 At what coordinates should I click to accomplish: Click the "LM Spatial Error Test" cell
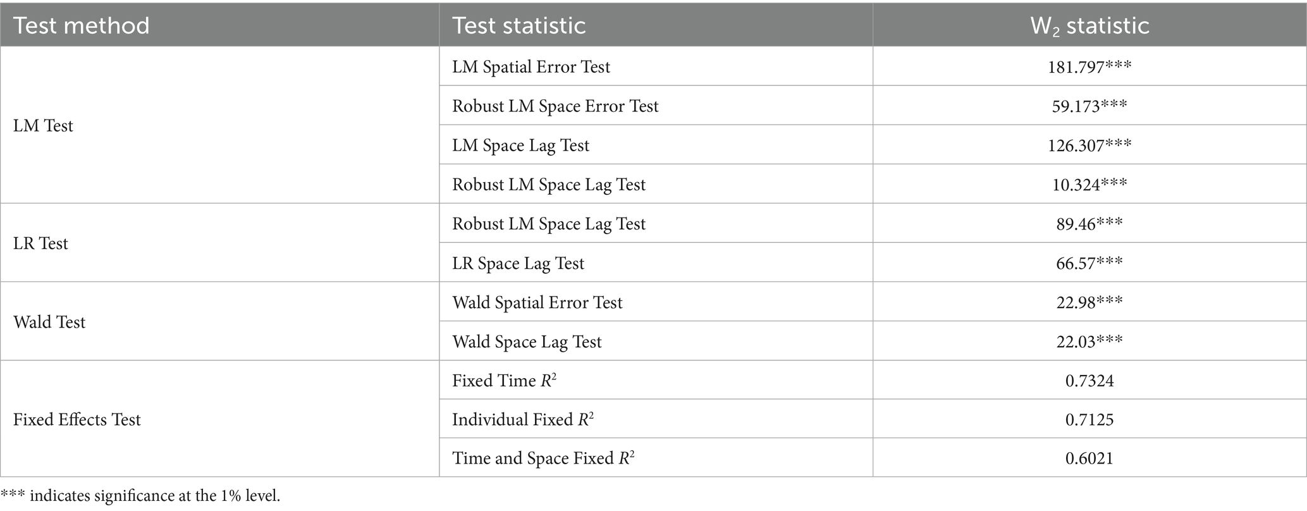(x=531, y=67)
